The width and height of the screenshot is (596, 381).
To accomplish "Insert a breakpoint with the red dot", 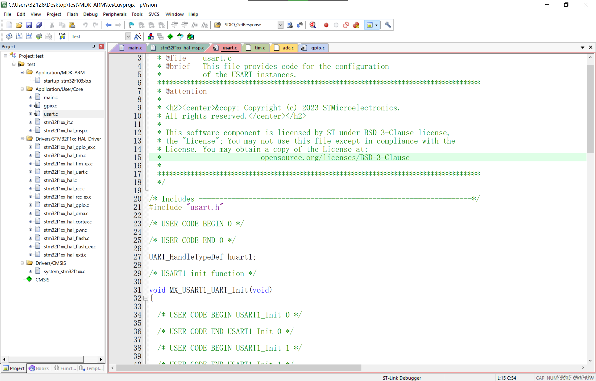I will 326,25.
